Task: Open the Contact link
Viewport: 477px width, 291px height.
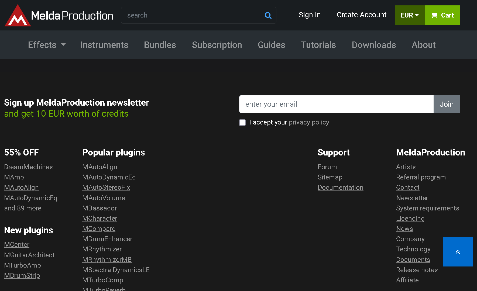Action: [x=408, y=188]
